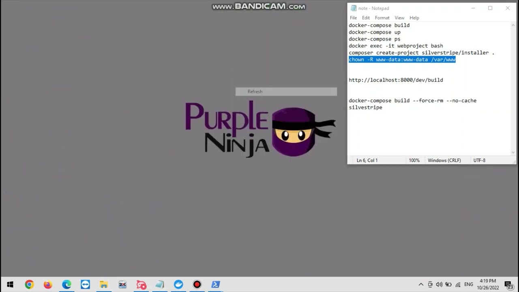Close the Notepad window
This screenshot has height=292, width=519.
coord(508,8)
